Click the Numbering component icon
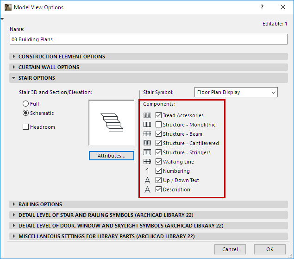 147,171
